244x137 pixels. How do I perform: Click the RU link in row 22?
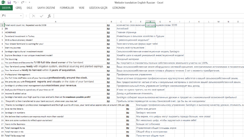click(x=128, y=105)
